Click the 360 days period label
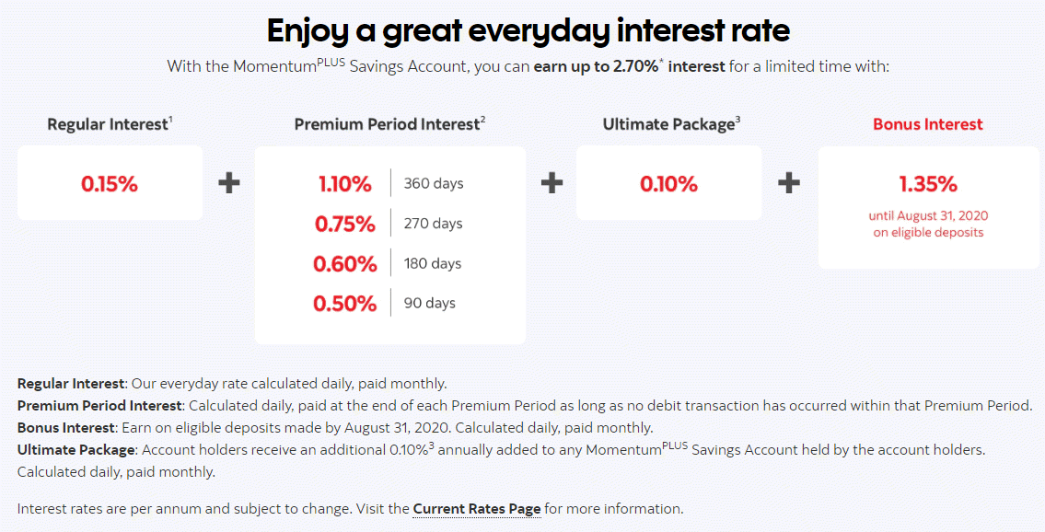Viewport: 1045px width, 532px height. (x=434, y=184)
